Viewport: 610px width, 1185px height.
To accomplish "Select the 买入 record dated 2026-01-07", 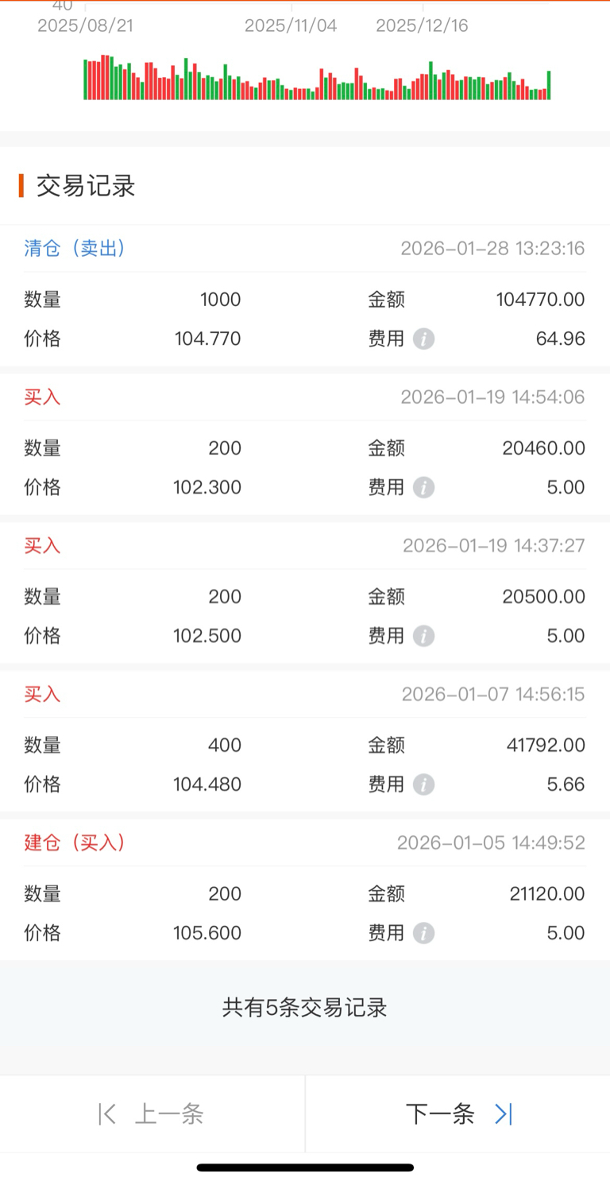I will (305, 741).
